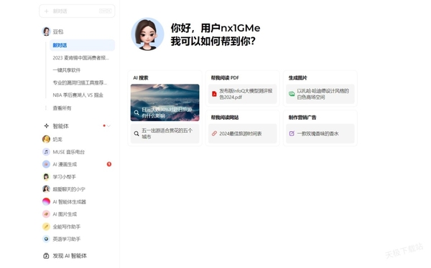This screenshot has height=268, width=431.
Task: Select the 以扎哈·哈迪德设计风格 image prompt
Action: click(320, 94)
